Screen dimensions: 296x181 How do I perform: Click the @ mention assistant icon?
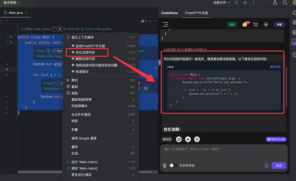pyautogui.click(x=188, y=139)
